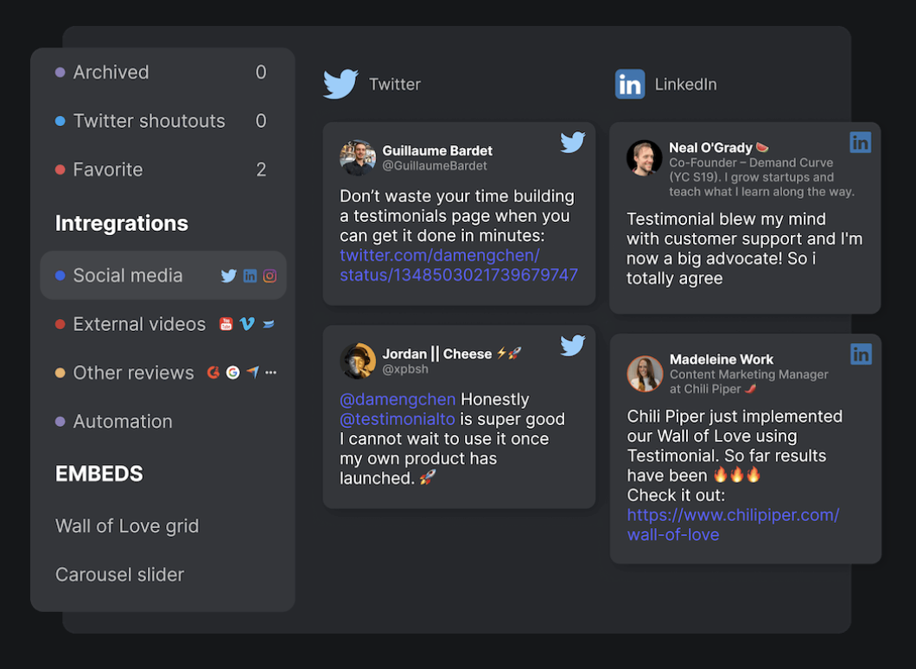This screenshot has height=669, width=916.
Task: Open Madeleine Work's profile picture
Action: coord(645,374)
